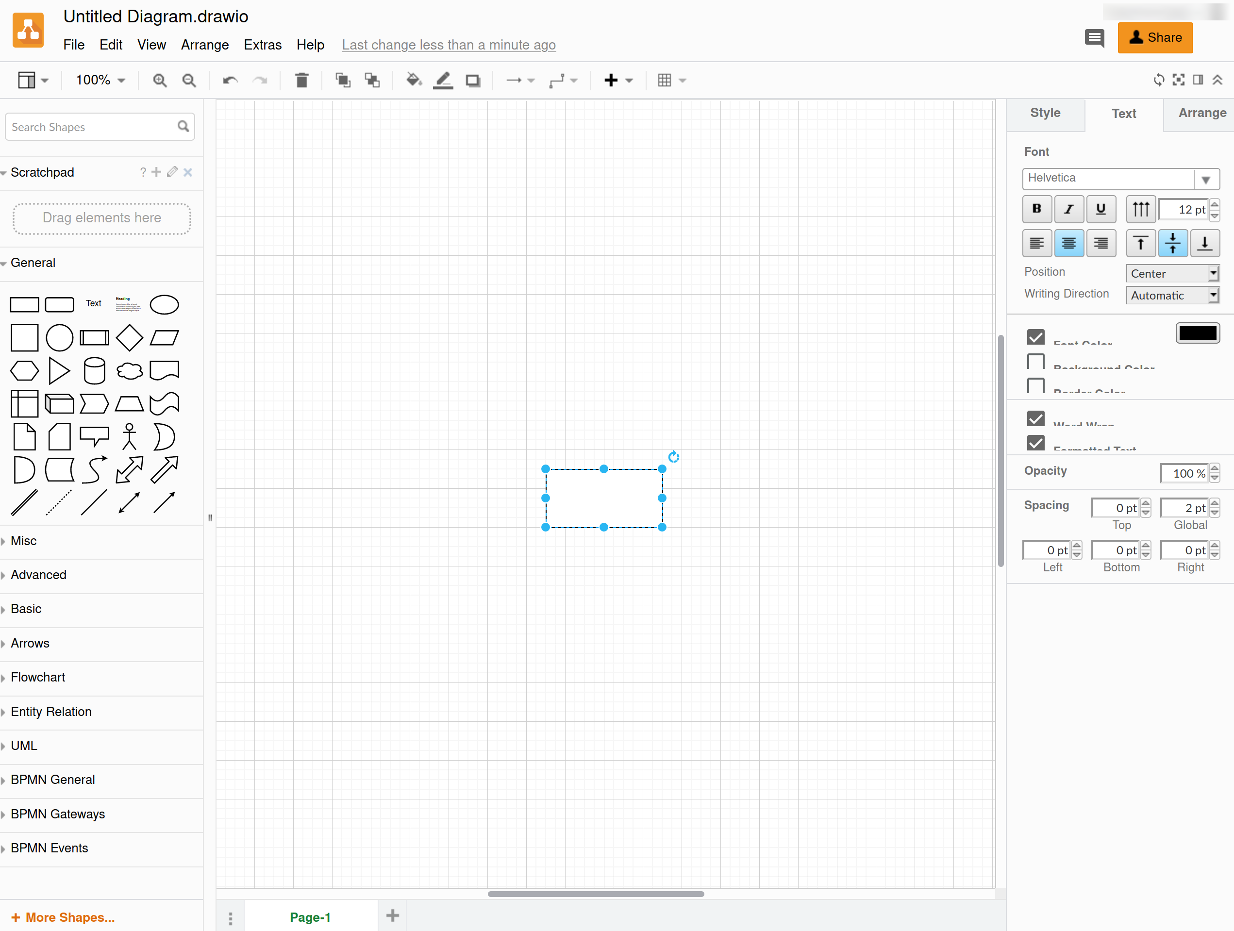Open the connection arrow style dropdown
The image size is (1234, 931).
point(520,80)
